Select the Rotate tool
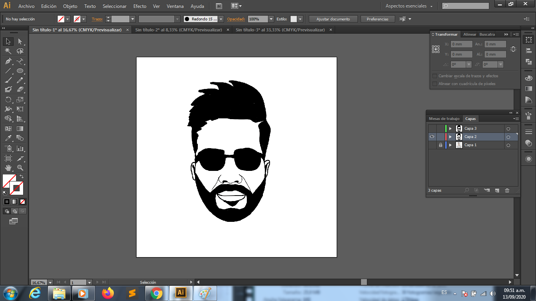Viewport: 536px width, 301px height. [x=8, y=100]
